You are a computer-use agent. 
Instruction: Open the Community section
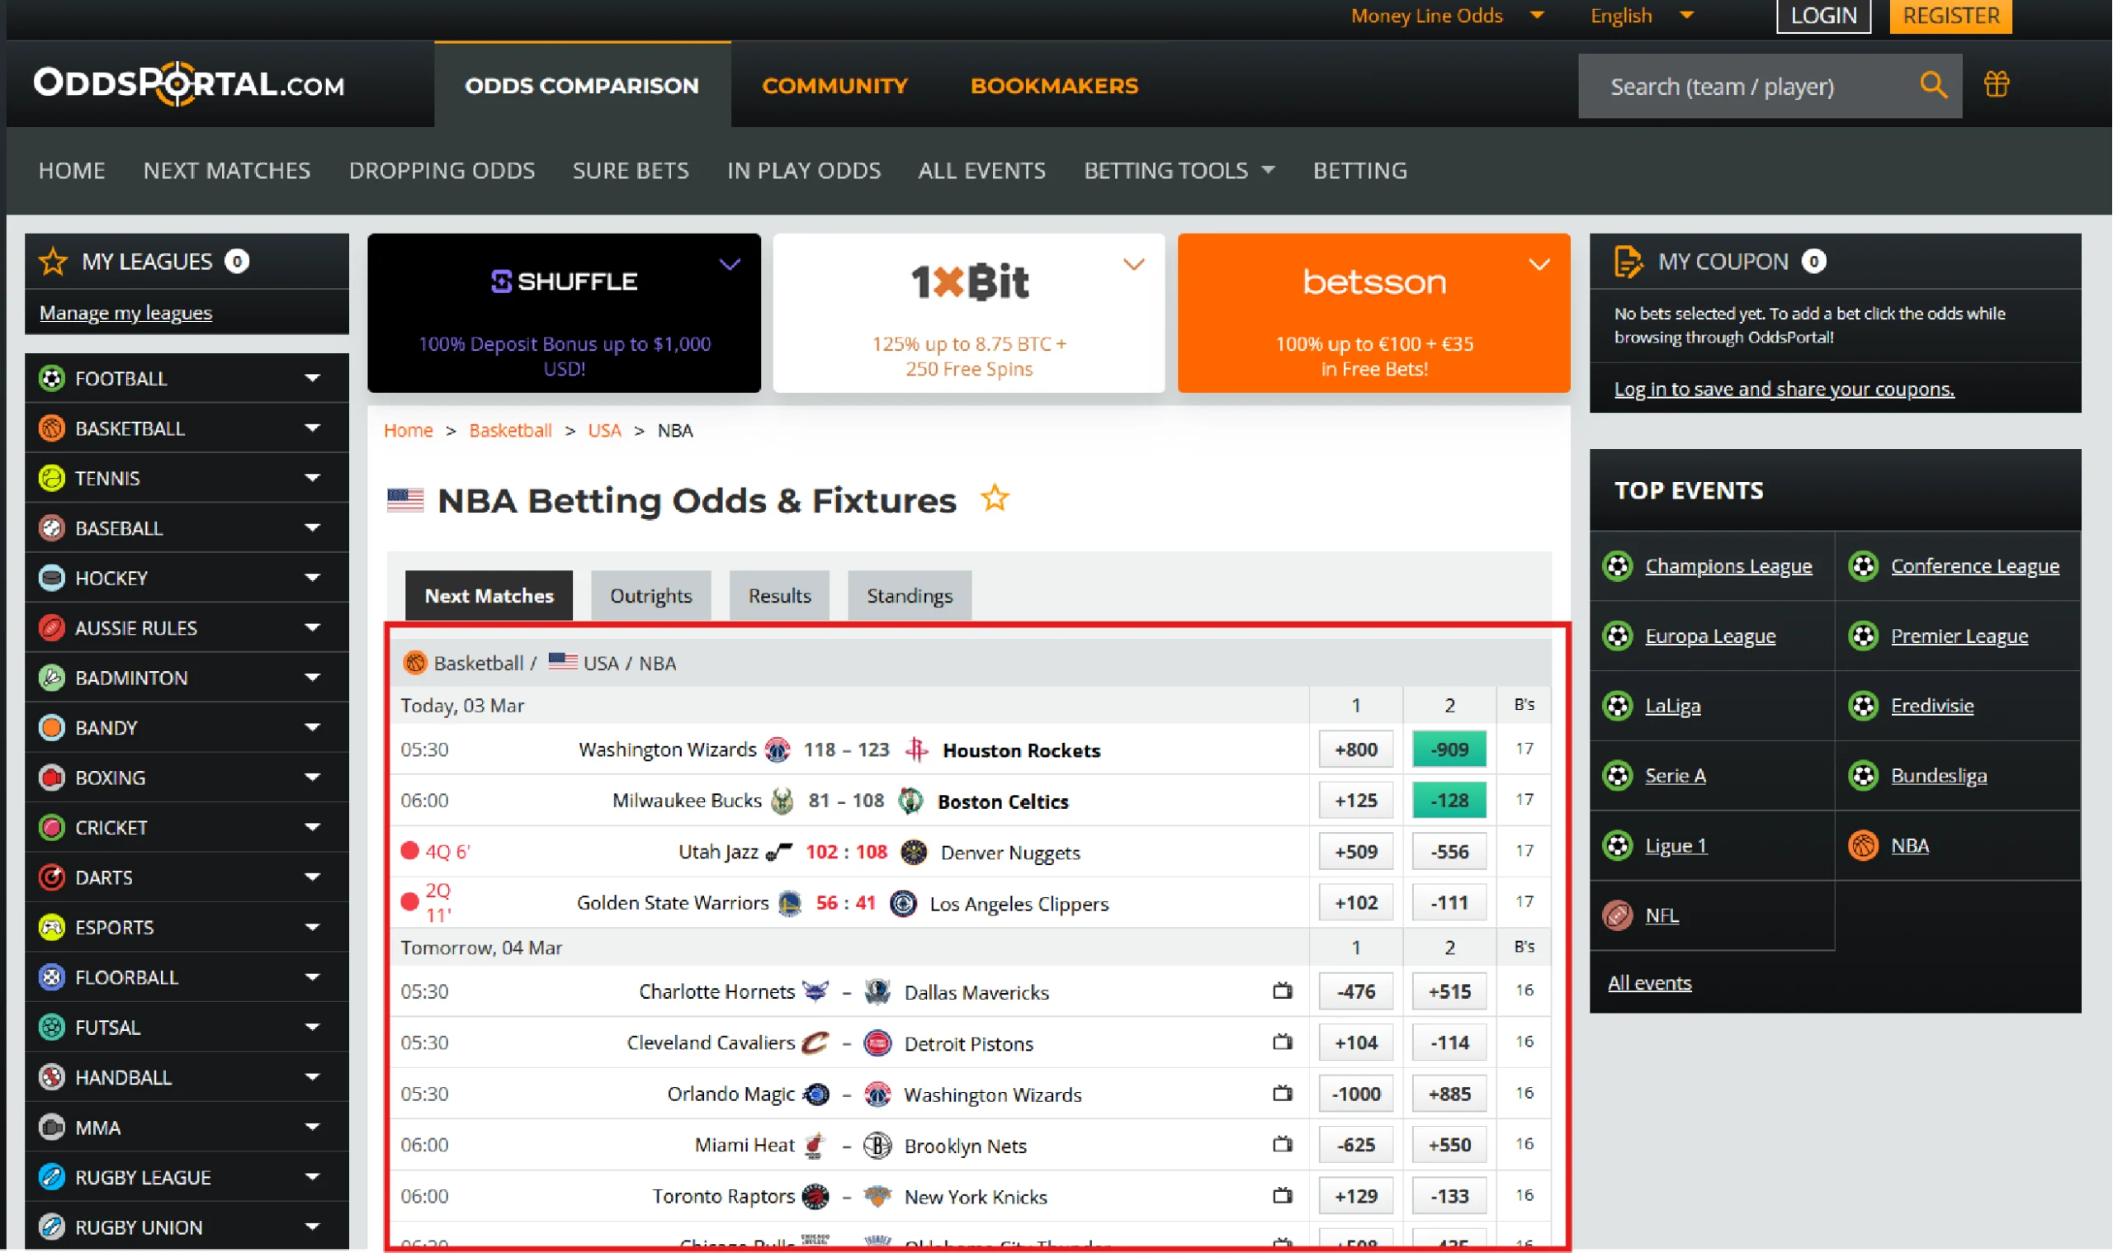click(834, 85)
